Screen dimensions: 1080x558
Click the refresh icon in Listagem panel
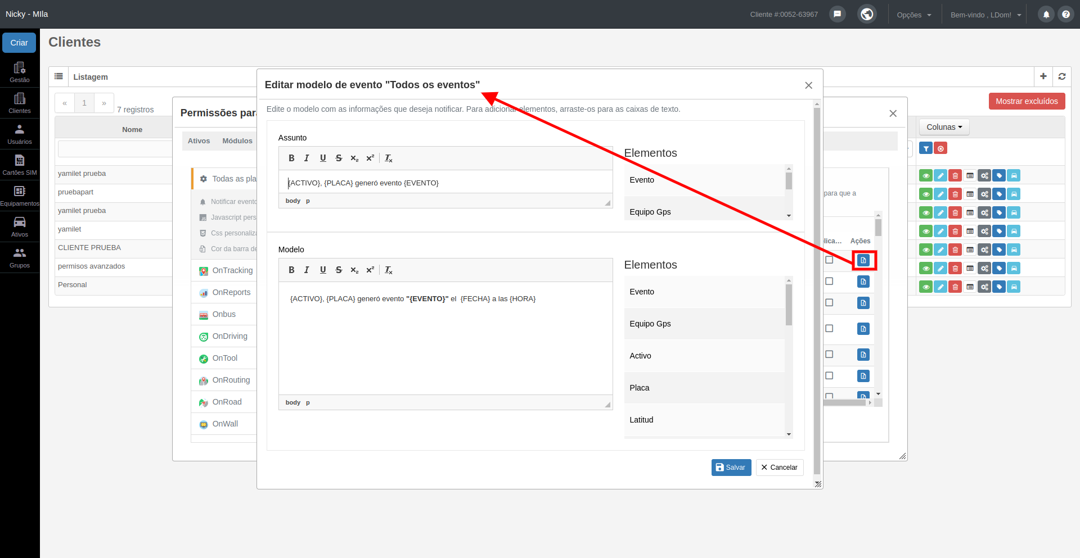[1062, 76]
